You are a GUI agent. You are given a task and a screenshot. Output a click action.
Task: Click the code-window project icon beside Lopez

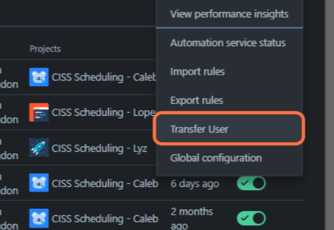[39, 112]
